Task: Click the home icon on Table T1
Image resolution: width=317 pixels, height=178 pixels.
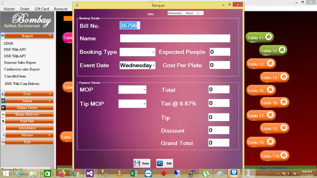Action: [x=268, y=37]
